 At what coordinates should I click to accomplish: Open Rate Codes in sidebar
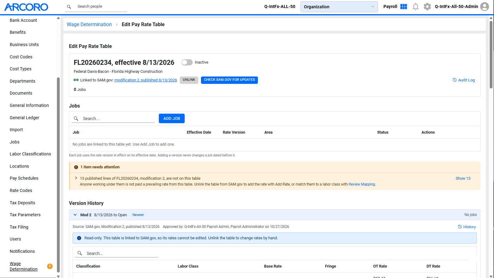[x=21, y=190]
